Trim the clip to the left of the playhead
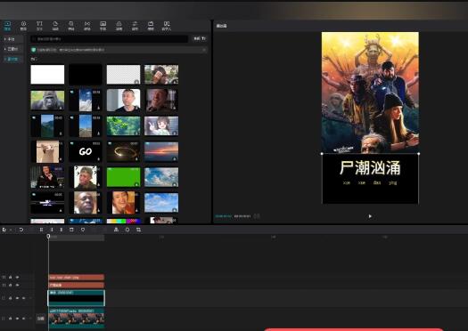This screenshot has width=468, height=331. [52, 230]
